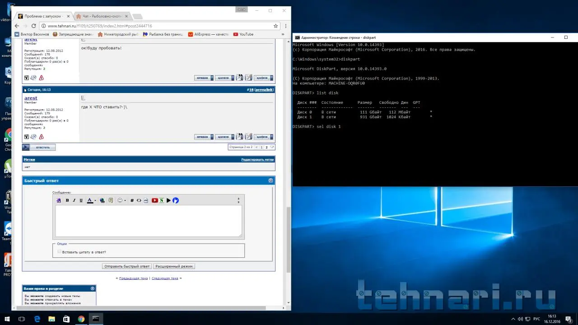Expand the smilies dropdown arrow
Viewport: 578px width, 325px height.
(x=125, y=200)
